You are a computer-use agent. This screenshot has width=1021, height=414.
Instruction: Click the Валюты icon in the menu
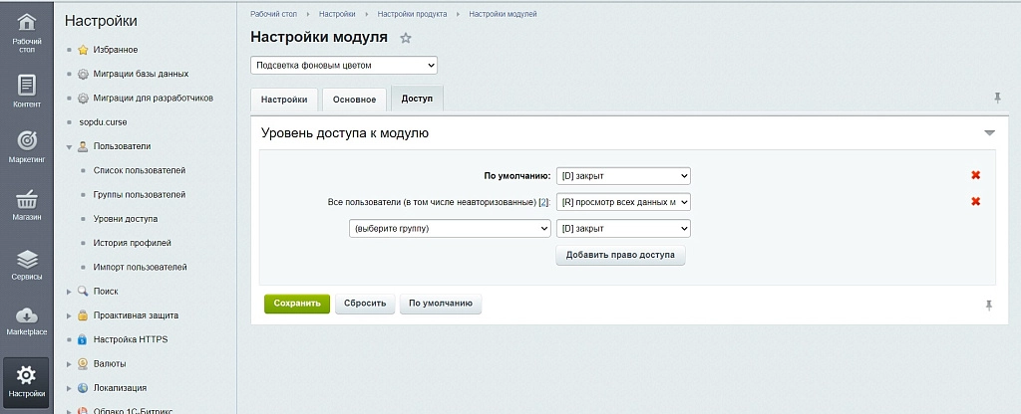(x=83, y=364)
